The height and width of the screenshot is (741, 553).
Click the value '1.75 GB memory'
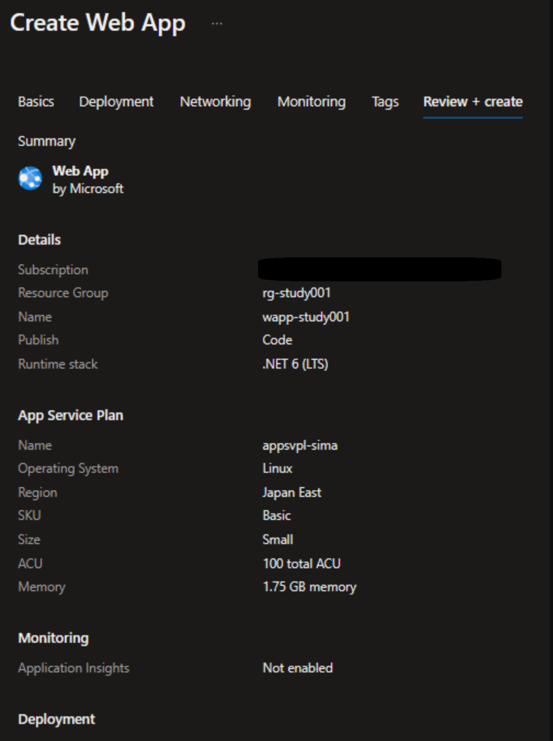(310, 587)
